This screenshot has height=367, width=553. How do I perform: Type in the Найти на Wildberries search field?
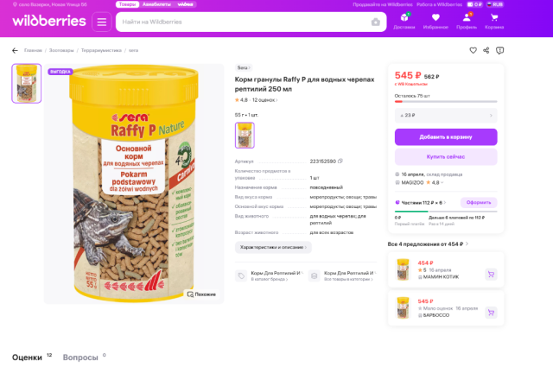[x=242, y=22]
